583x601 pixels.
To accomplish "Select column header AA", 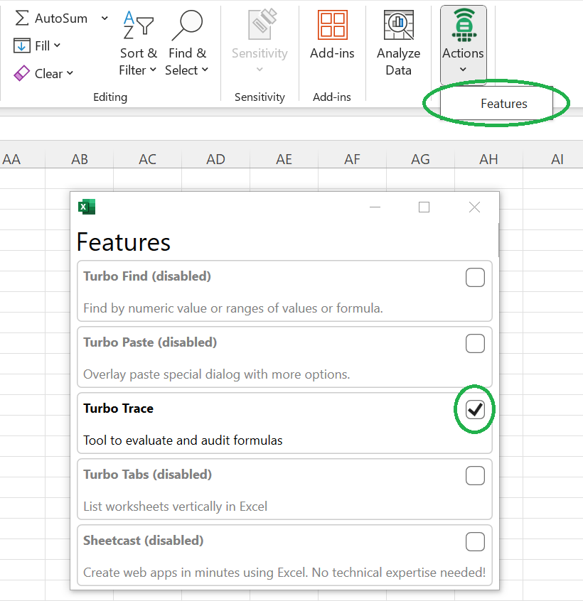I will [22, 159].
